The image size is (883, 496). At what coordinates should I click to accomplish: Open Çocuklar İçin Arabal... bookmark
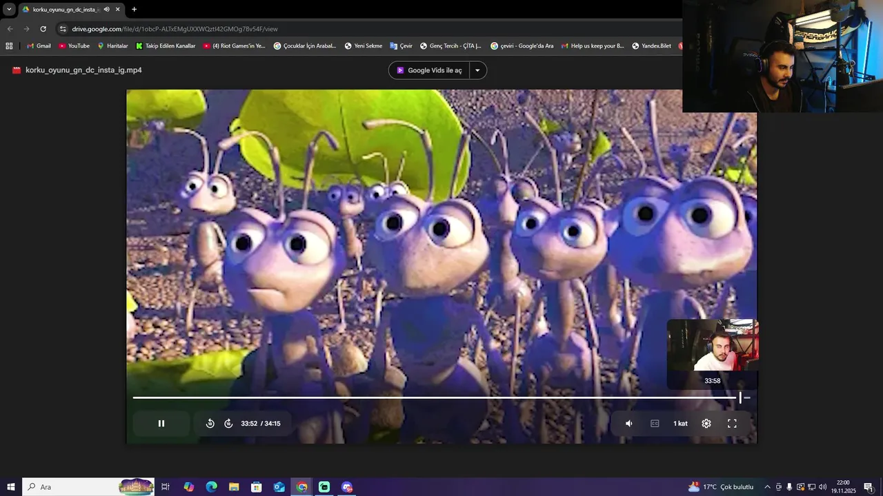pyautogui.click(x=305, y=46)
